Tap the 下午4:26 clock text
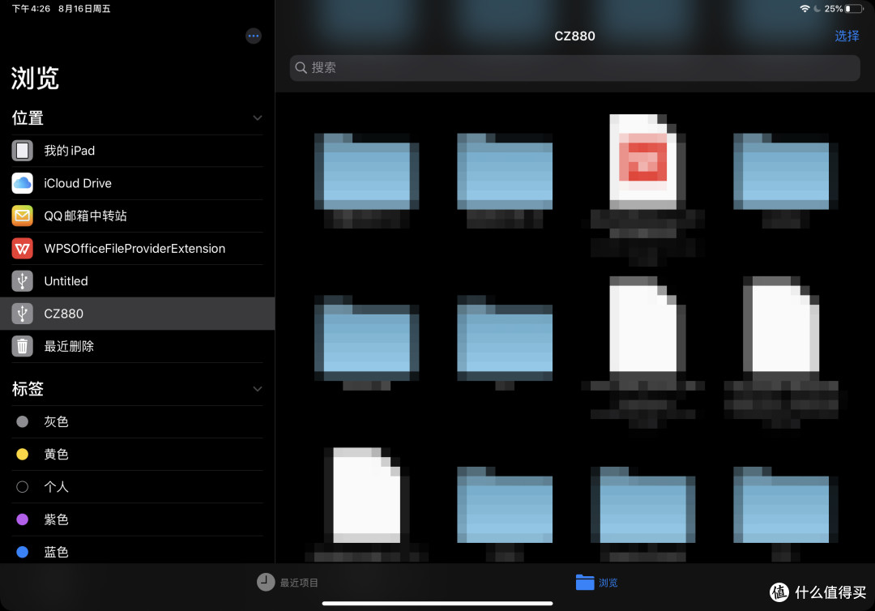 click(x=32, y=8)
